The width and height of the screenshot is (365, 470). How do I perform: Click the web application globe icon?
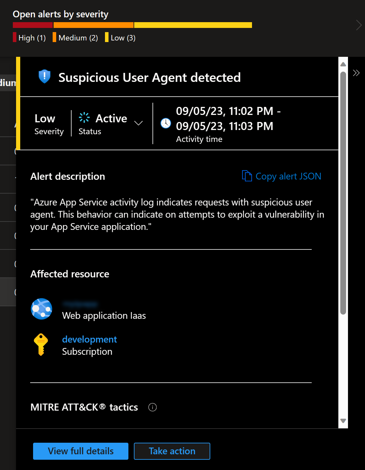coord(42,309)
